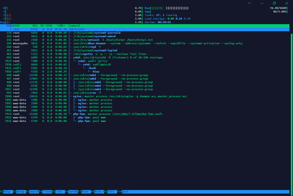Click F8 Nice + to lower priority

pyautogui.click(x=98, y=191)
